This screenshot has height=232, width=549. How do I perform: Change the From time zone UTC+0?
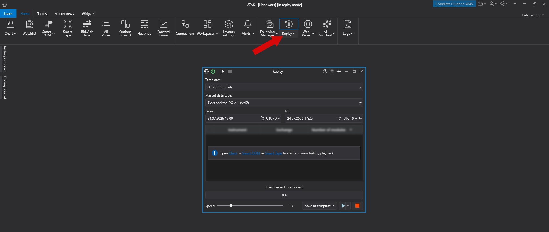[273, 119]
